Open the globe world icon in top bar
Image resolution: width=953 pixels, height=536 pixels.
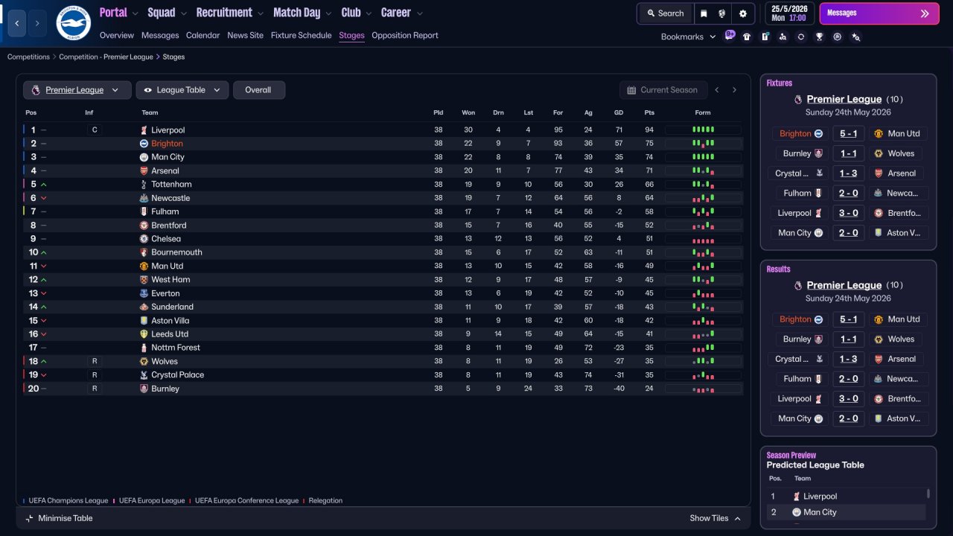(x=722, y=13)
